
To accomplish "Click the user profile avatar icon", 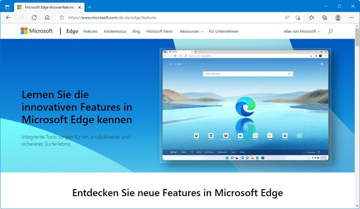I will point(338,18).
